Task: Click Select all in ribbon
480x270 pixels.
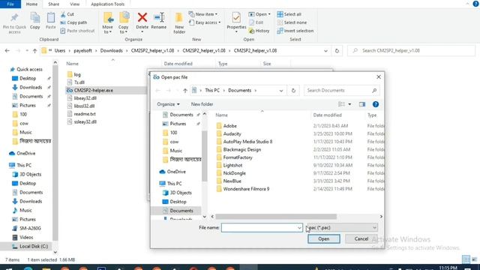Action: click(x=289, y=14)
